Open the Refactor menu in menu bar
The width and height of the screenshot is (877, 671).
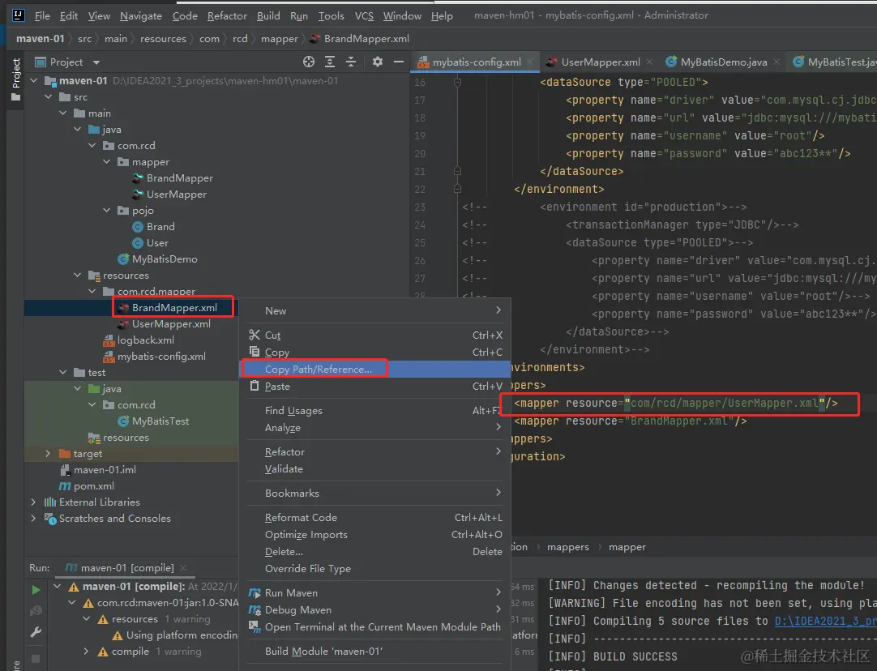(x=227, y=15)
